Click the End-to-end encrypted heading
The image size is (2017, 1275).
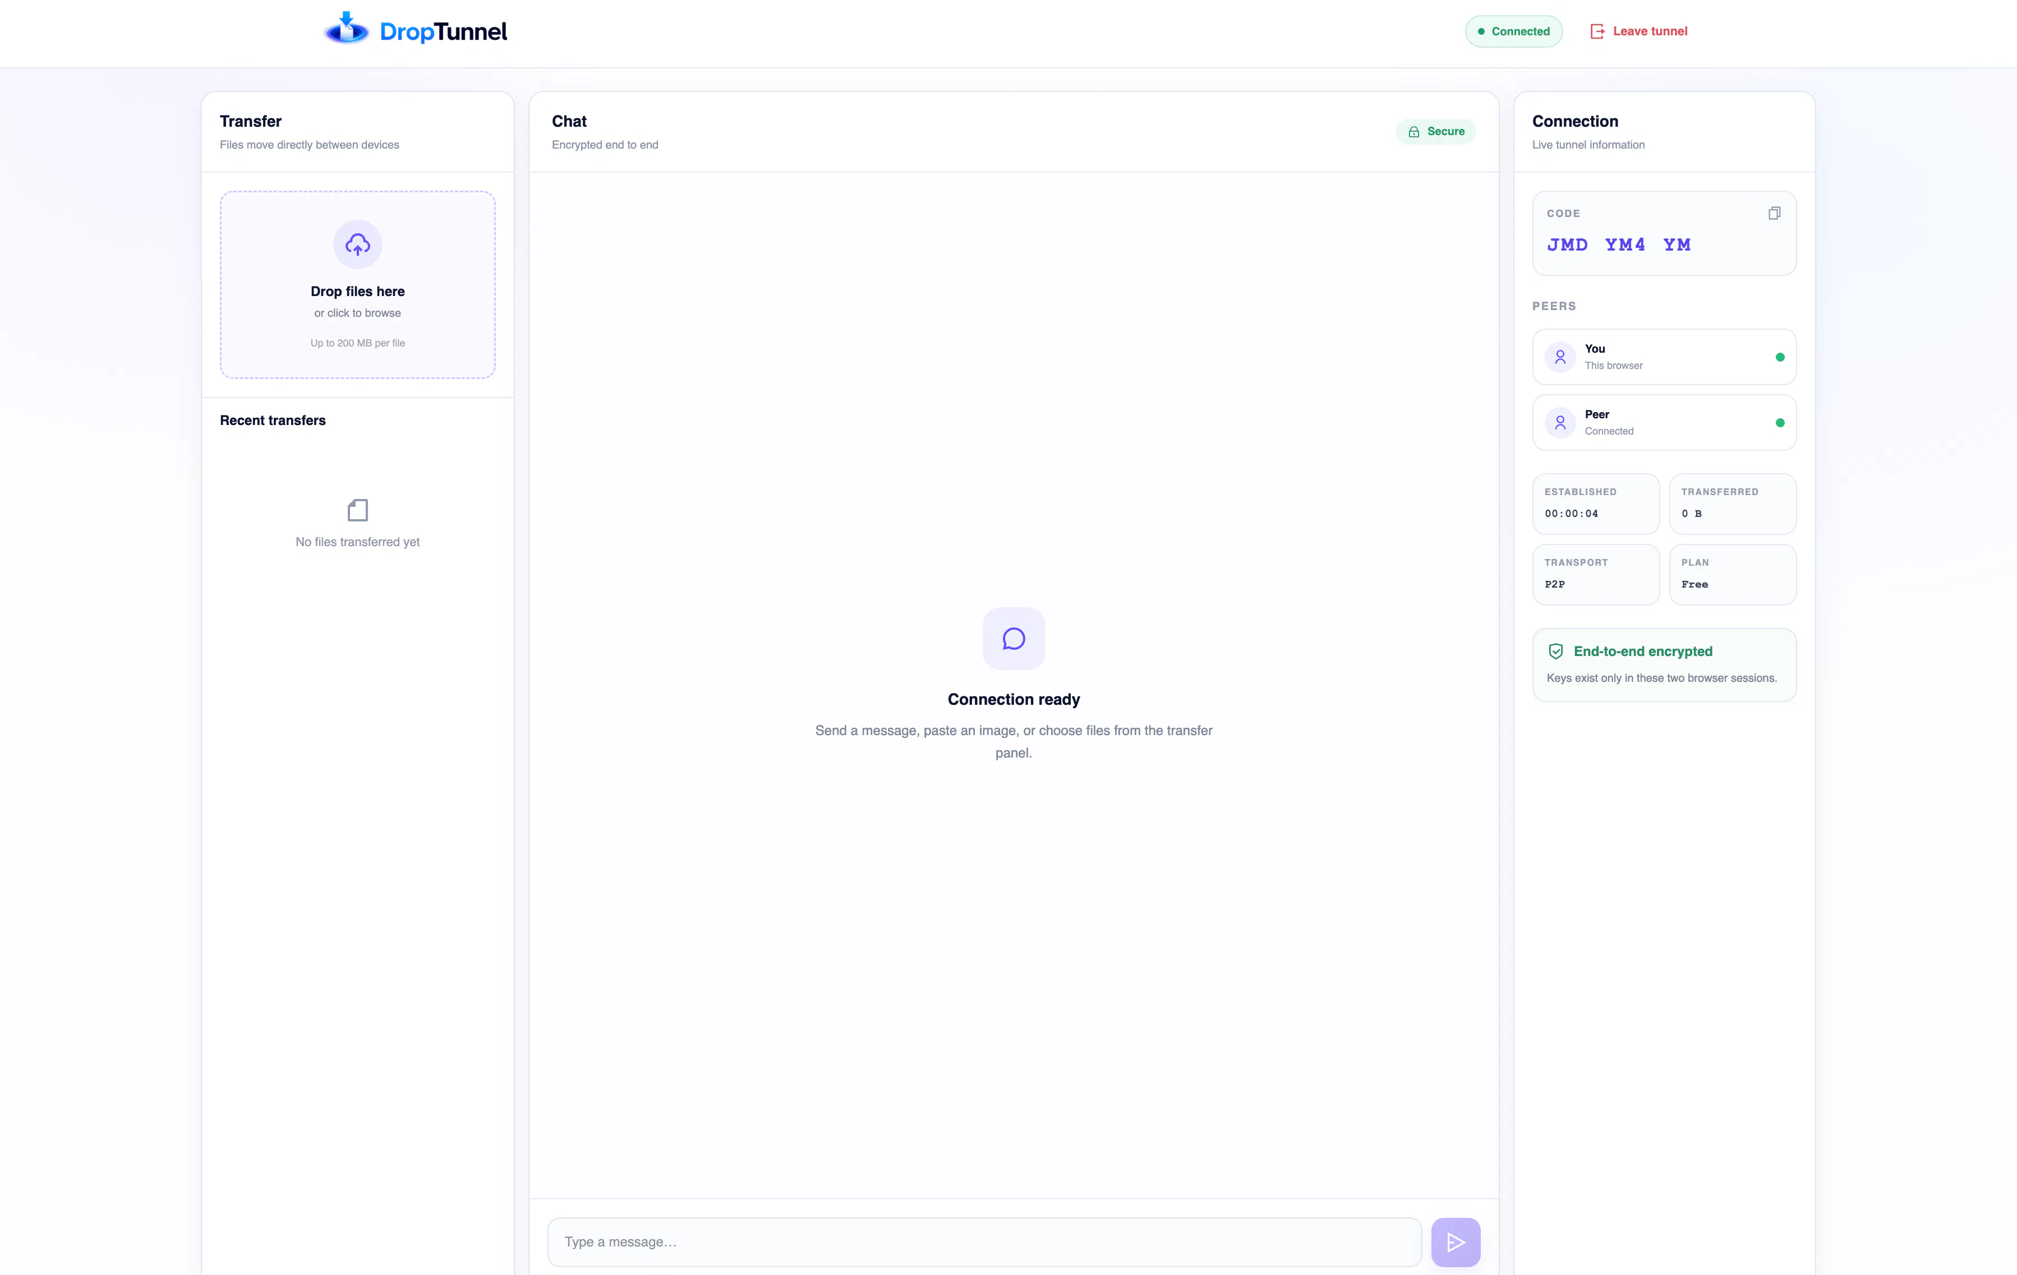click(x=1642, y=652)
